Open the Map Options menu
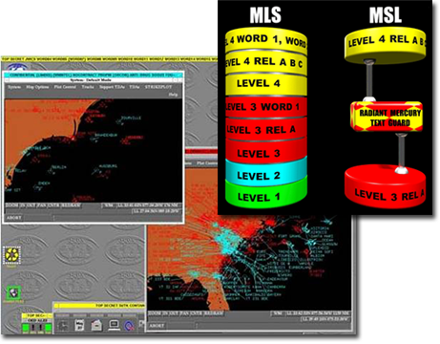Screen dimensions: 440x344 coord(37,87)
